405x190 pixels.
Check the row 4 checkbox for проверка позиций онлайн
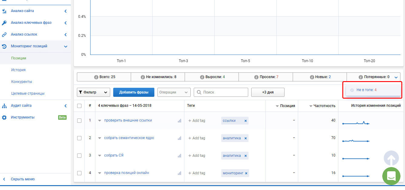(x=79, y=173)
